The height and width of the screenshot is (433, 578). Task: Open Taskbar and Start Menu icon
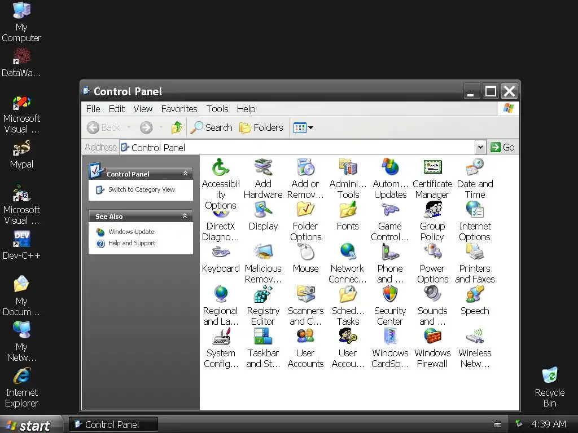(263, 337)
